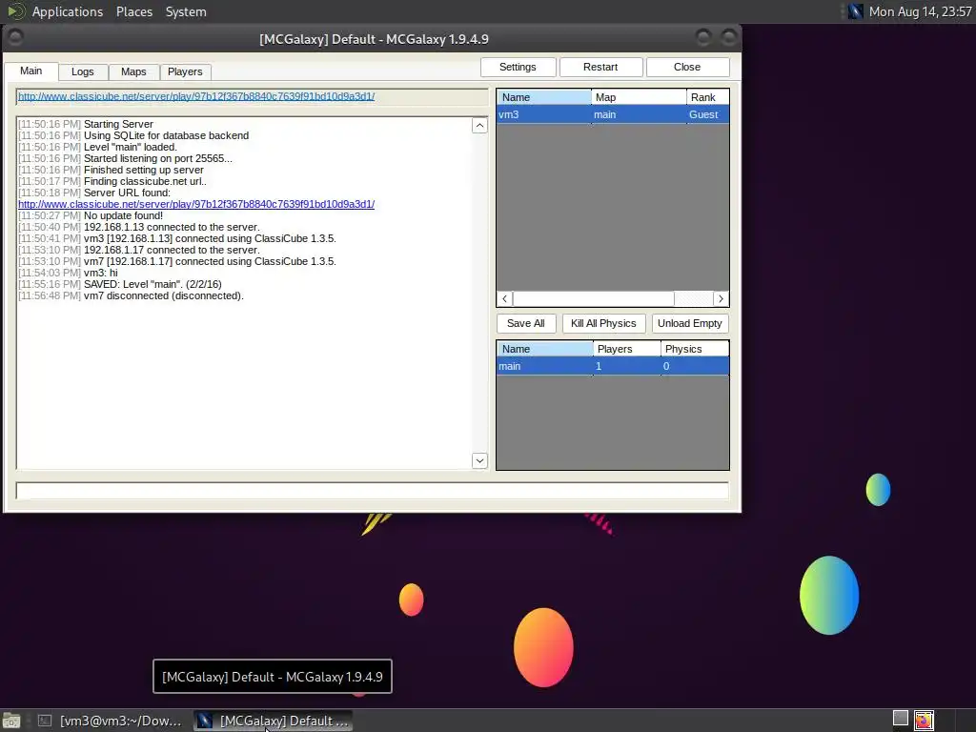This screenshot has width=976, height=732.
Task: Sort the players list by Map column
Action: coord(639,98)
